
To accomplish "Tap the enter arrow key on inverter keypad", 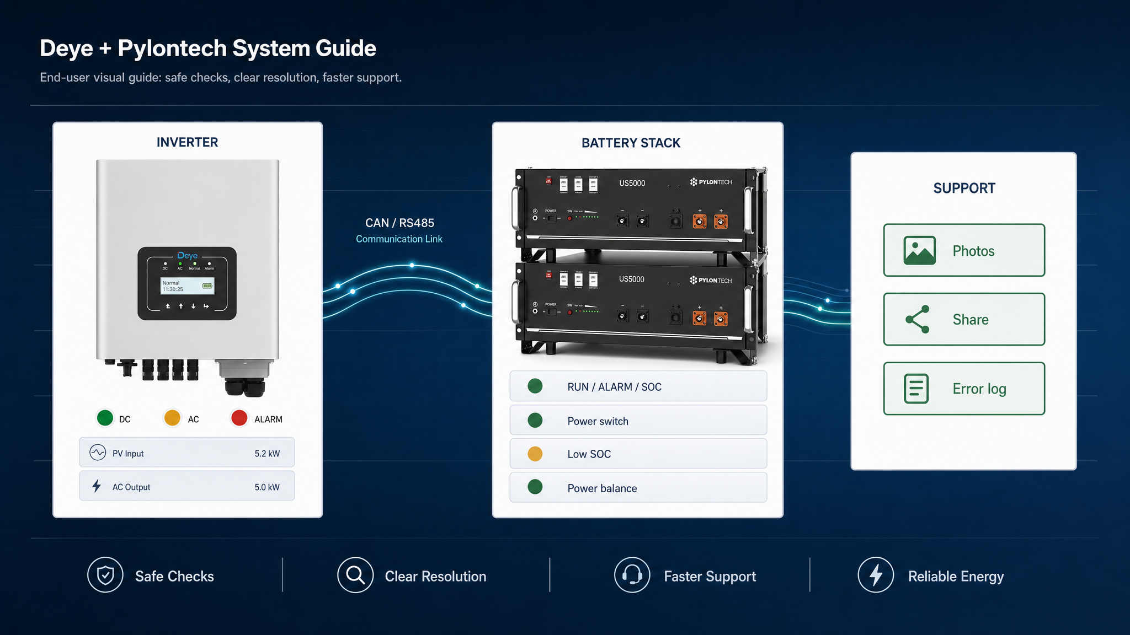I will pos(206,306).
